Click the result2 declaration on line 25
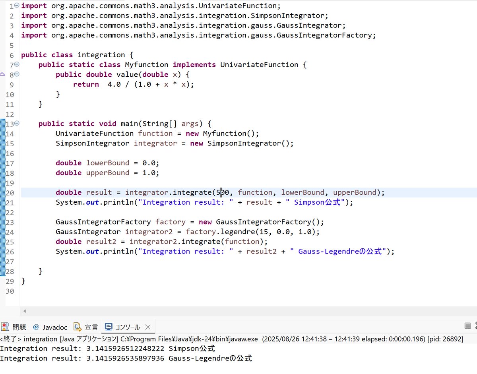Image resolution: width=477 pixels, height=374 pixels. 101,242
